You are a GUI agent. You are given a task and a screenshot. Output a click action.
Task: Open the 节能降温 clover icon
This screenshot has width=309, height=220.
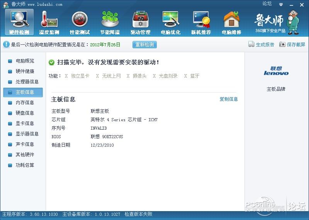click(x=110, y=22)
